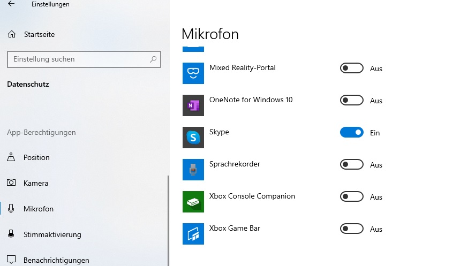Screen dimensions: 475x266
Task: Click the Xbox Game Bar icon
Action: point(193,234)
